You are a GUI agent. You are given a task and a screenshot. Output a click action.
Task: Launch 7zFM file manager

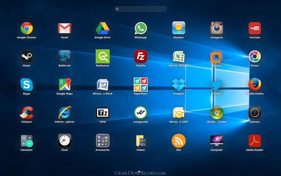[x=103, y=113]
